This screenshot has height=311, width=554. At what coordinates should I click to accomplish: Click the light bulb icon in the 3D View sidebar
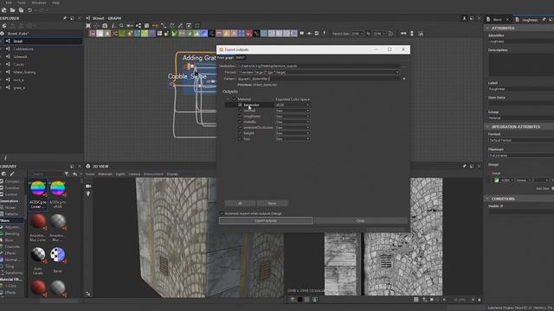coord(88,194)
